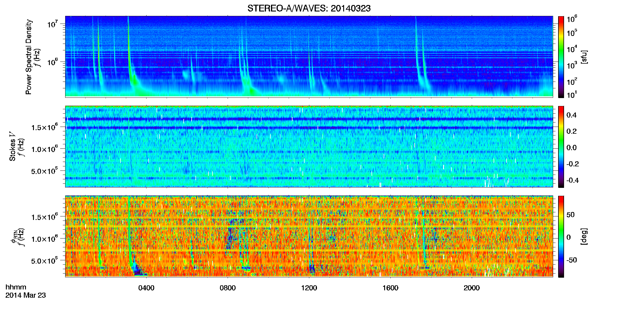Click the 0.4 label on Stokes color bar
The height and width of the screenshot is (318, 618).
571,115
